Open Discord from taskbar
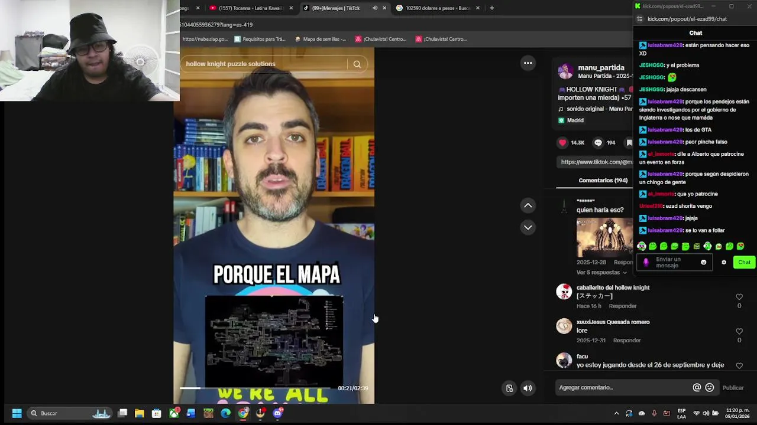The image size is (757, 425). (x=277, y=413)
